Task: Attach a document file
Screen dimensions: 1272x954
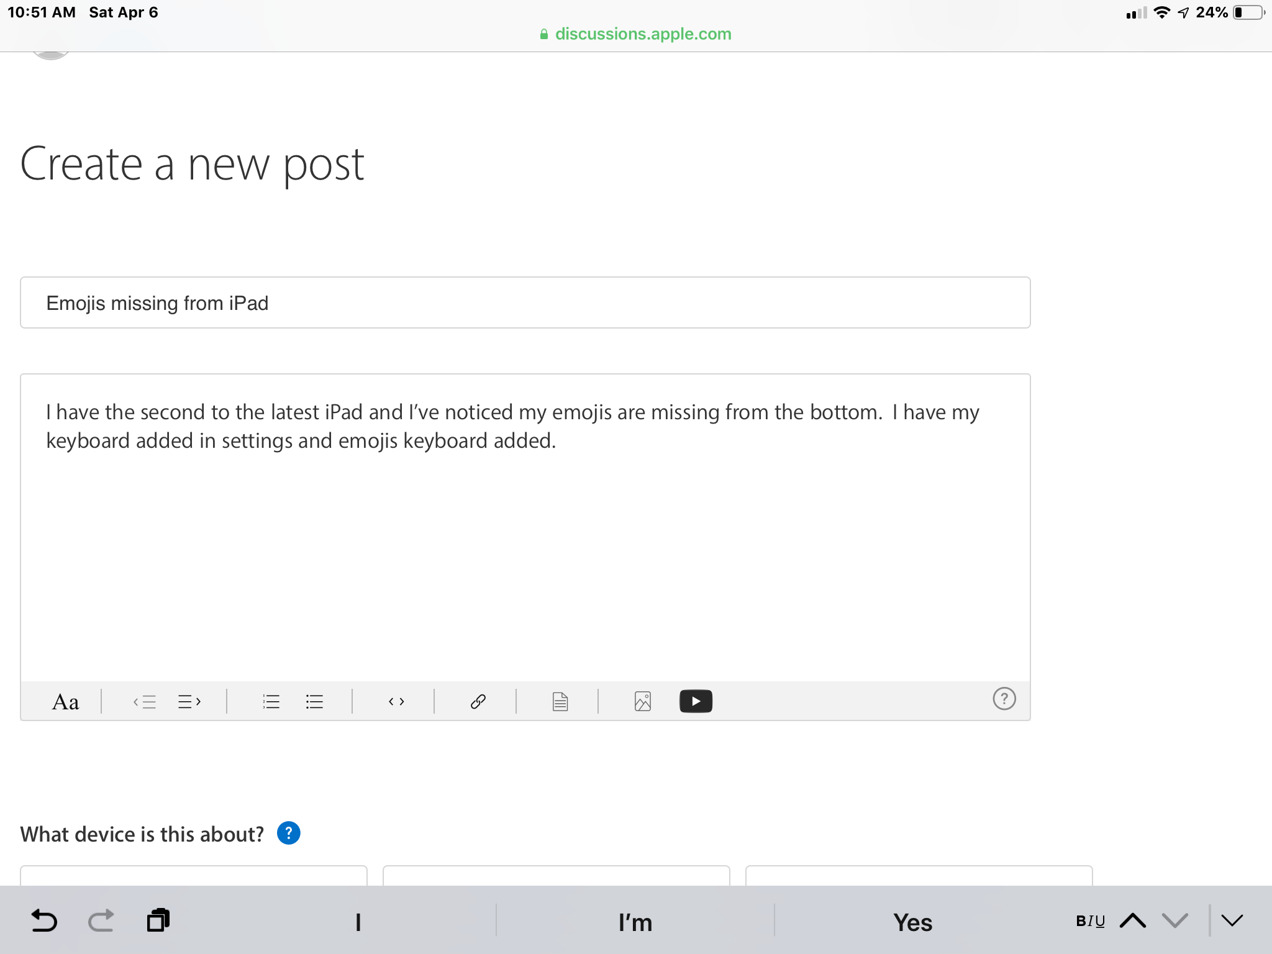Action: pyautogui.click(x=560, y=702)
